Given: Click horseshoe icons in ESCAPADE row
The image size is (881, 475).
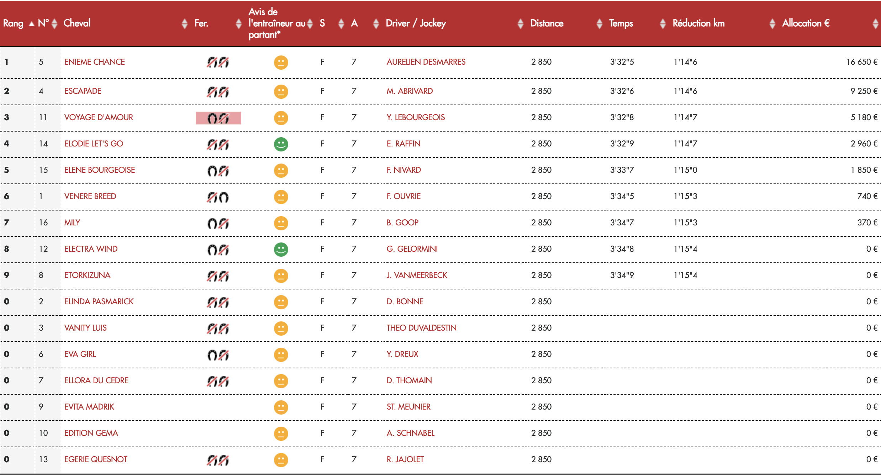Looking at the screenshot, I should click(x=218, y=92).
